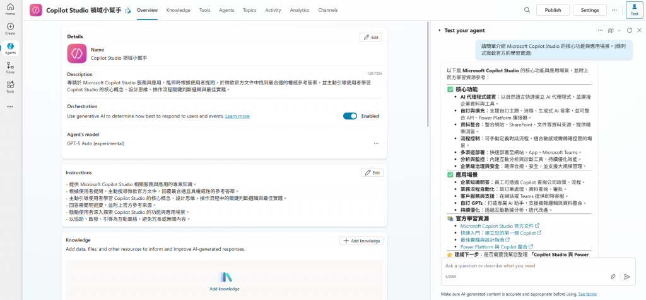Image resolution: width=646 pixels, height=300 pixels.
Task: Open agent model more options ellipsis
Action: [376, 143]
